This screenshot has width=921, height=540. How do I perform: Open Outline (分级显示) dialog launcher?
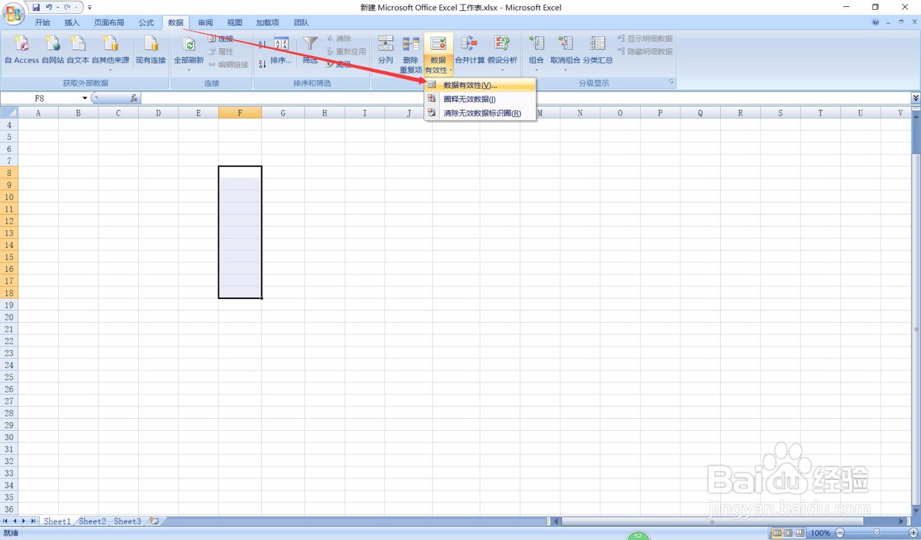pyautogui.click(x=671, y=82)
